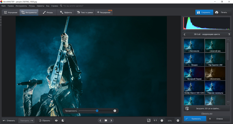Screen dimensions: 233x124
Task: Click the Сохранить save button
Action: 204,12
